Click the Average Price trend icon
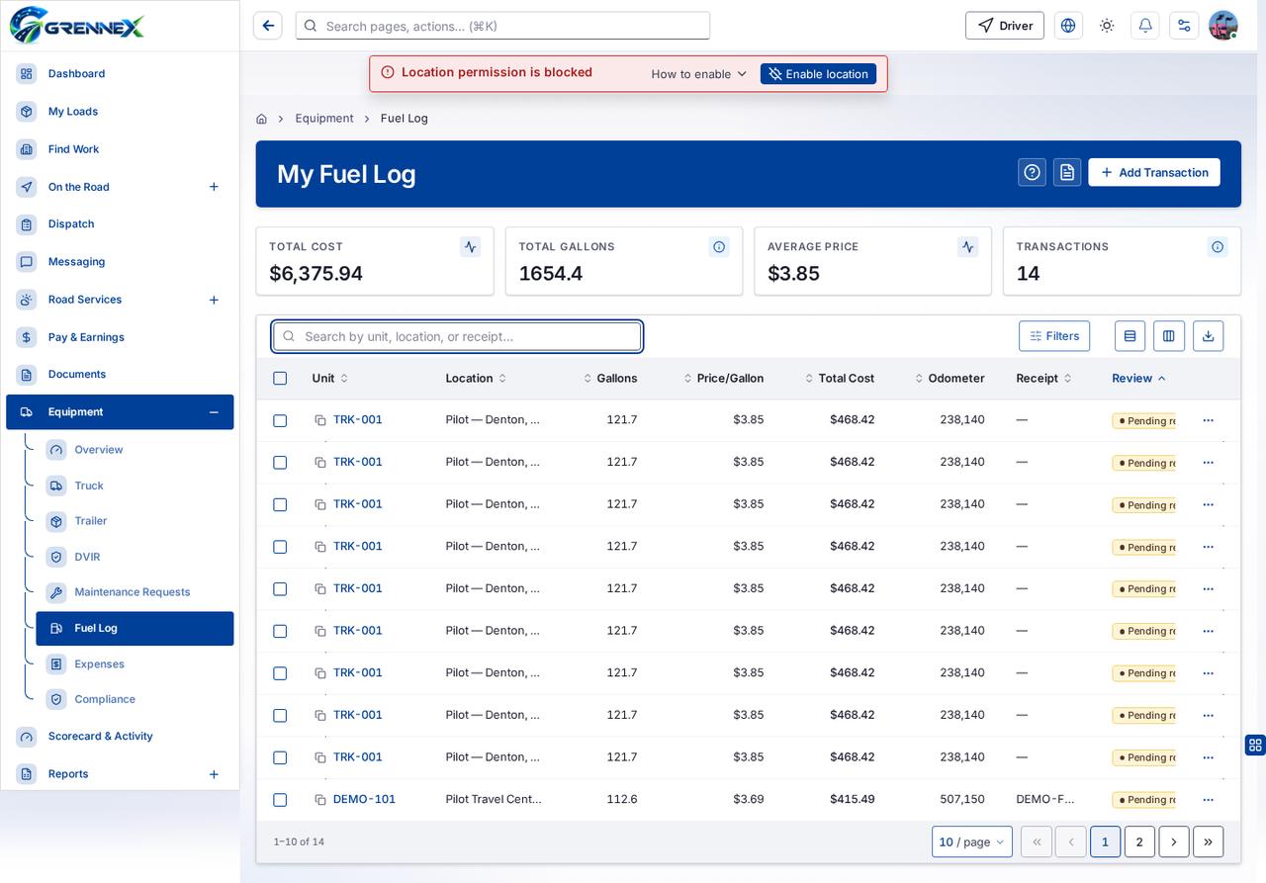The image size is (1266, 883). click(968, 247)
